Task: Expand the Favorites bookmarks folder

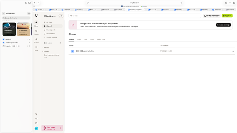Action: pos(30,39)
